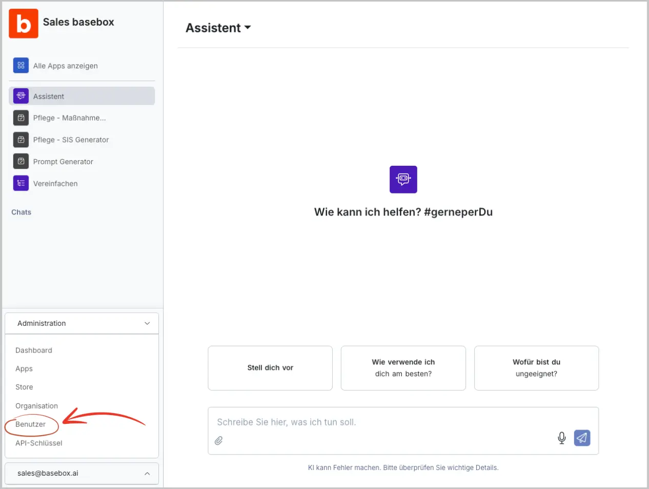This screenshot has height=489, width=649.
Task: Click the Assistent robot icon in sidebar
Action: pos(21,96)
